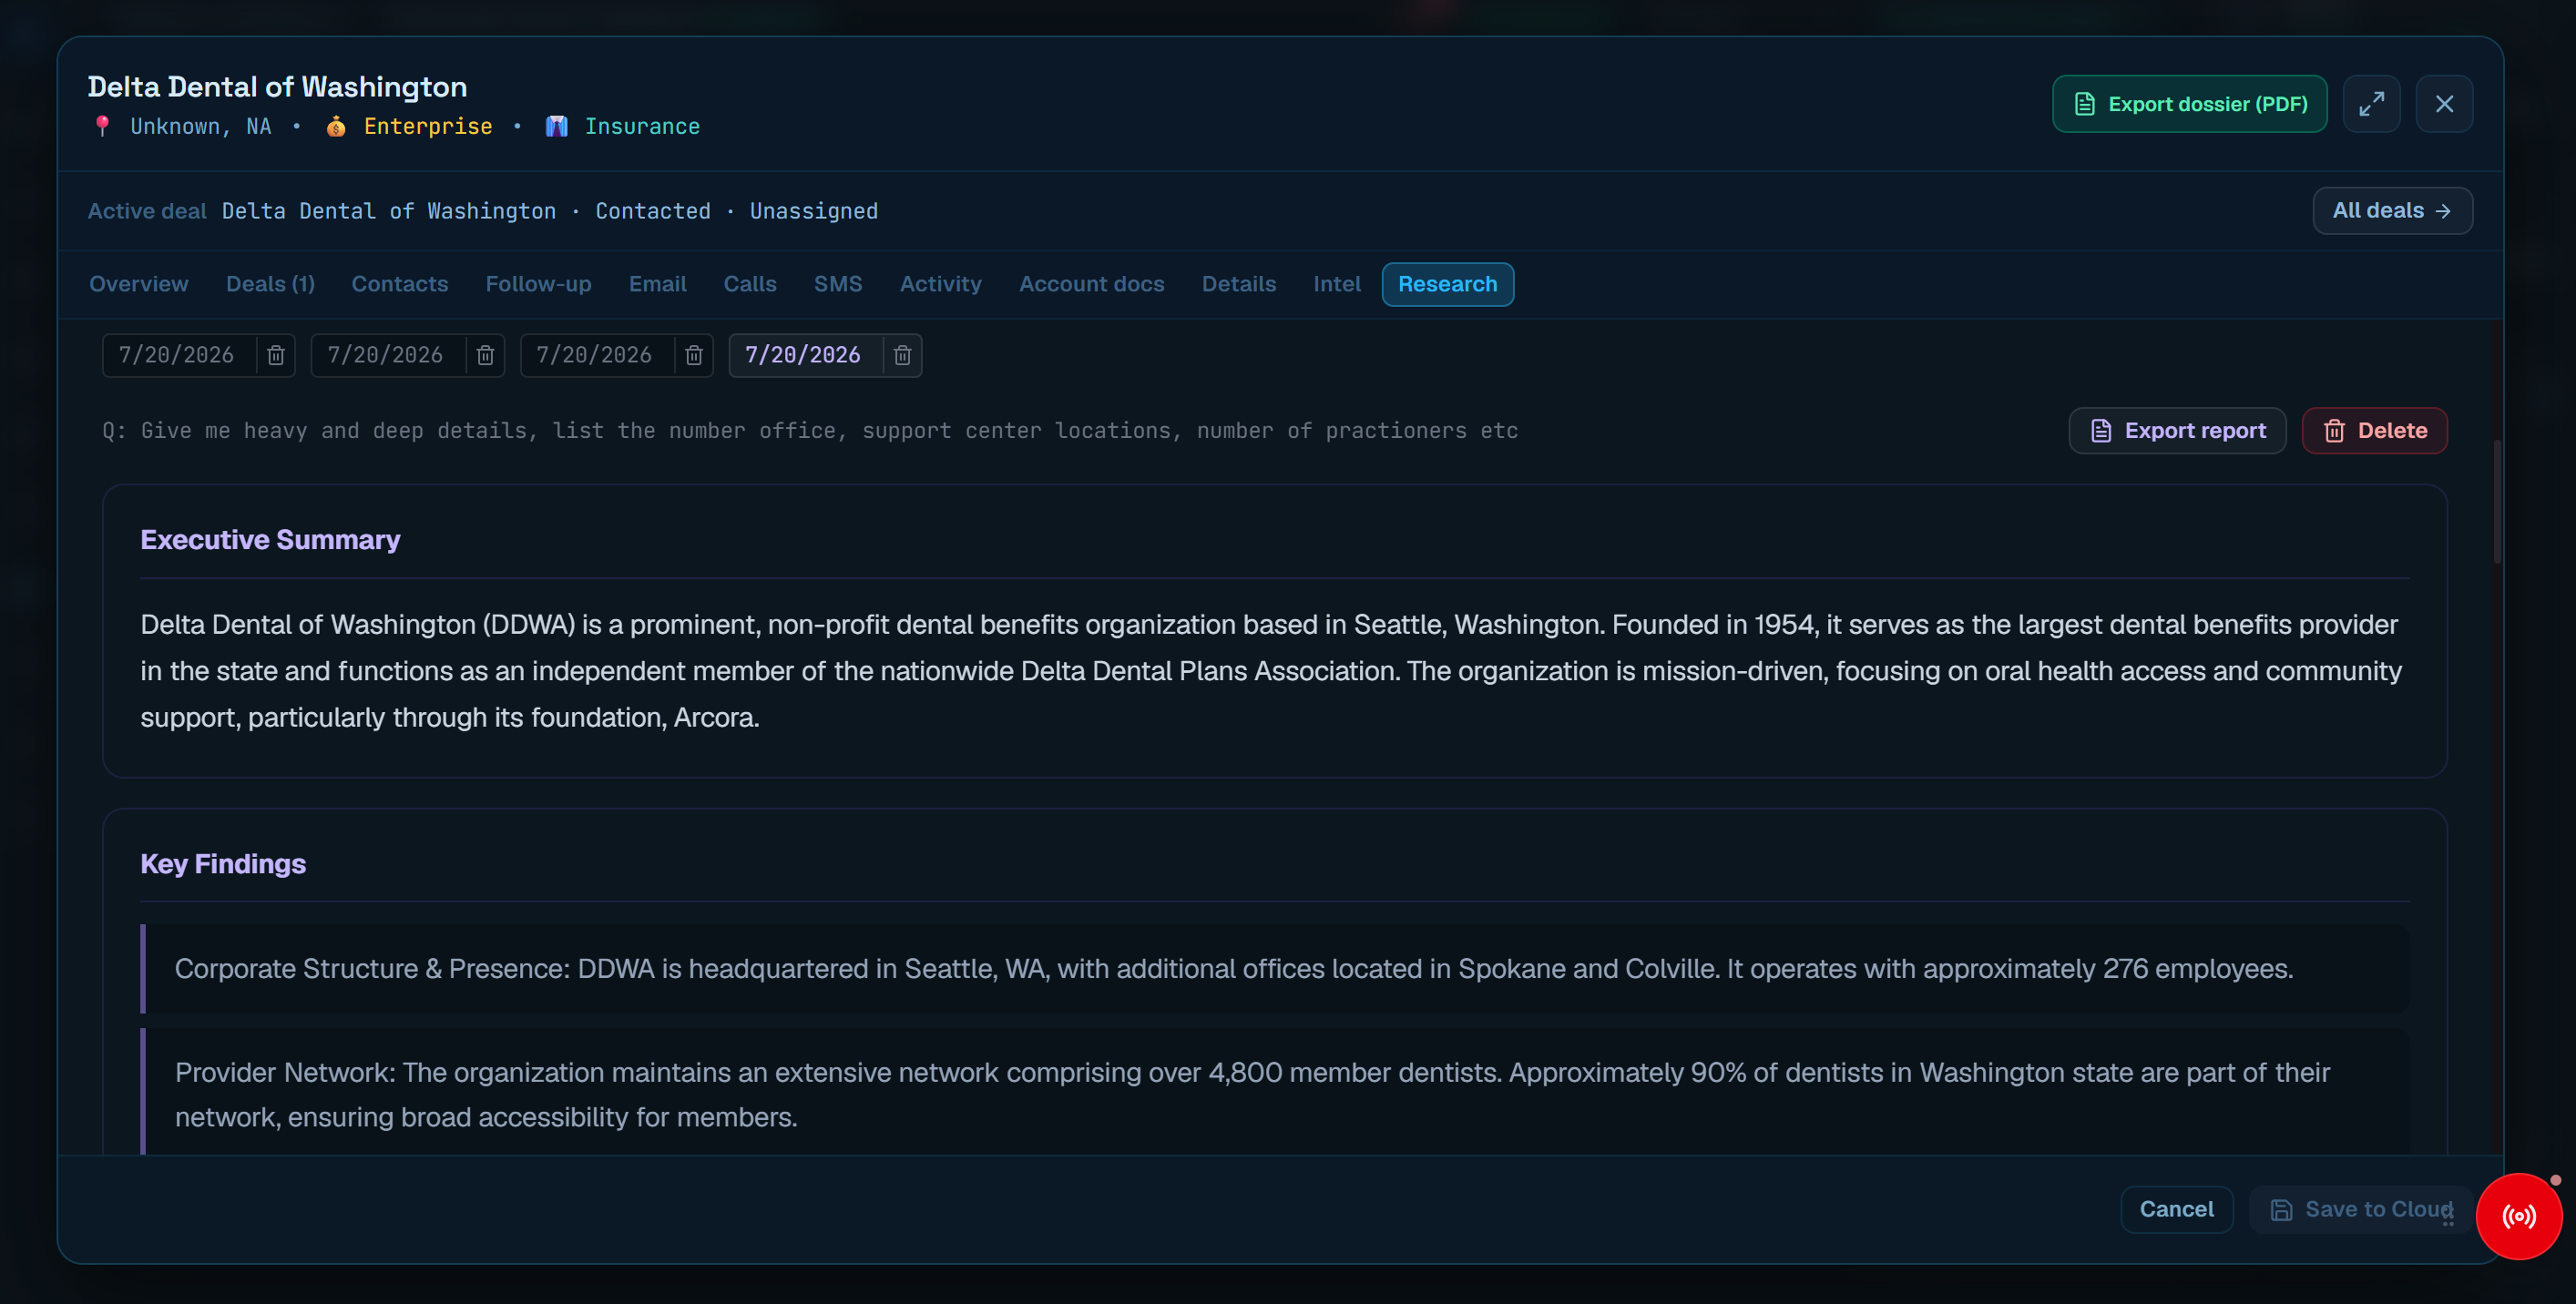Select the first 7/20/2026 research date
Image resolution: width=2576 pixels, height=1304 pixels.
pyautogui.click(x=177, y=355)
